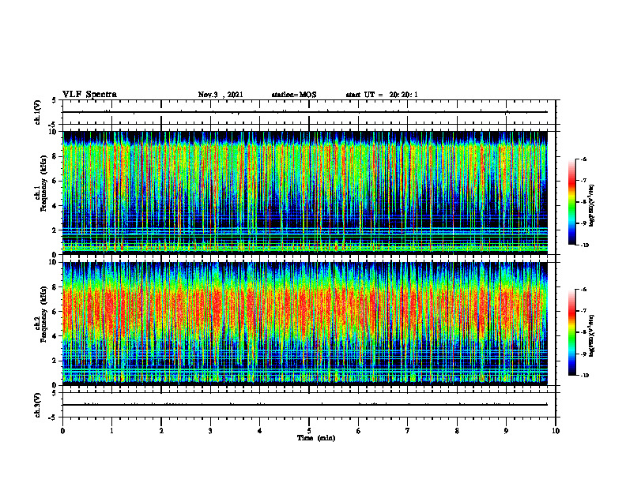Click the 'VLF Spectra' plot title

[89, 95]
